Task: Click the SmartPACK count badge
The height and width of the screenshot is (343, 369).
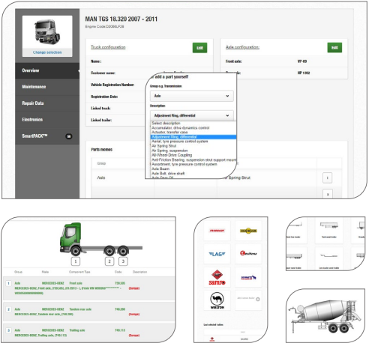Action: (x=69, y=136)
